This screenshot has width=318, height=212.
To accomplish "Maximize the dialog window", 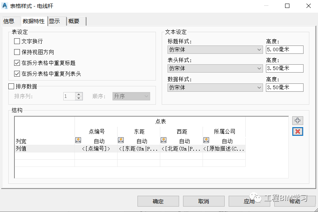I will pyautogui.click(x=287, y=6).
